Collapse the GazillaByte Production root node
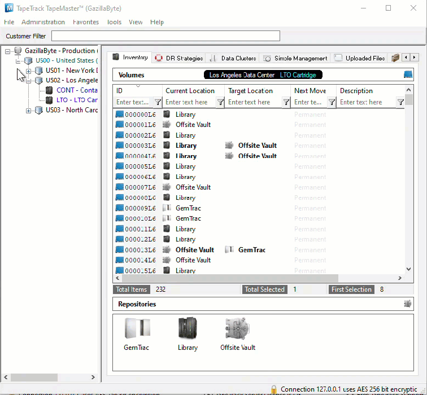 click(x=8, y=51)
